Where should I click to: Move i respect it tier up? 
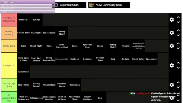(178, 63)
